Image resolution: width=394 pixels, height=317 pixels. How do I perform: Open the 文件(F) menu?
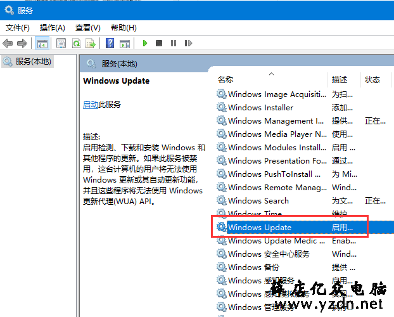(x=17, y=27)
